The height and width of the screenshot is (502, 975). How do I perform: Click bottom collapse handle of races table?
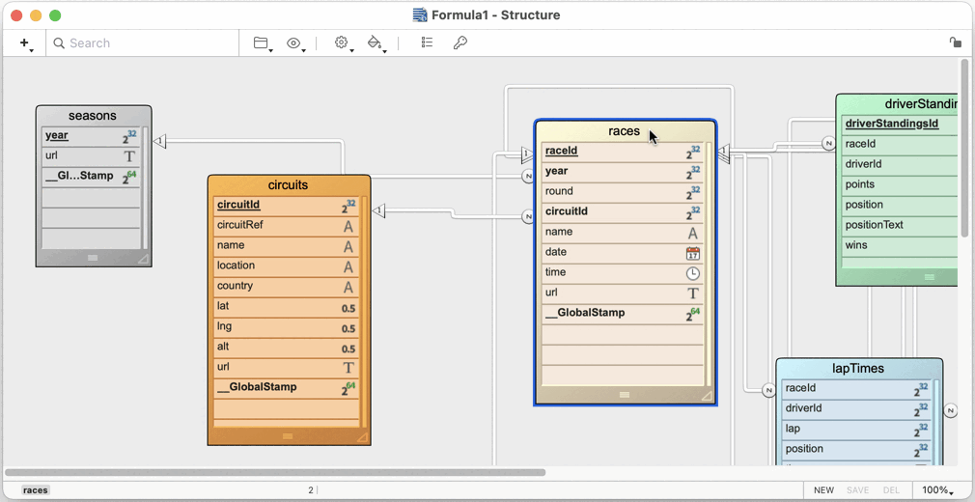tap(625, 395)
